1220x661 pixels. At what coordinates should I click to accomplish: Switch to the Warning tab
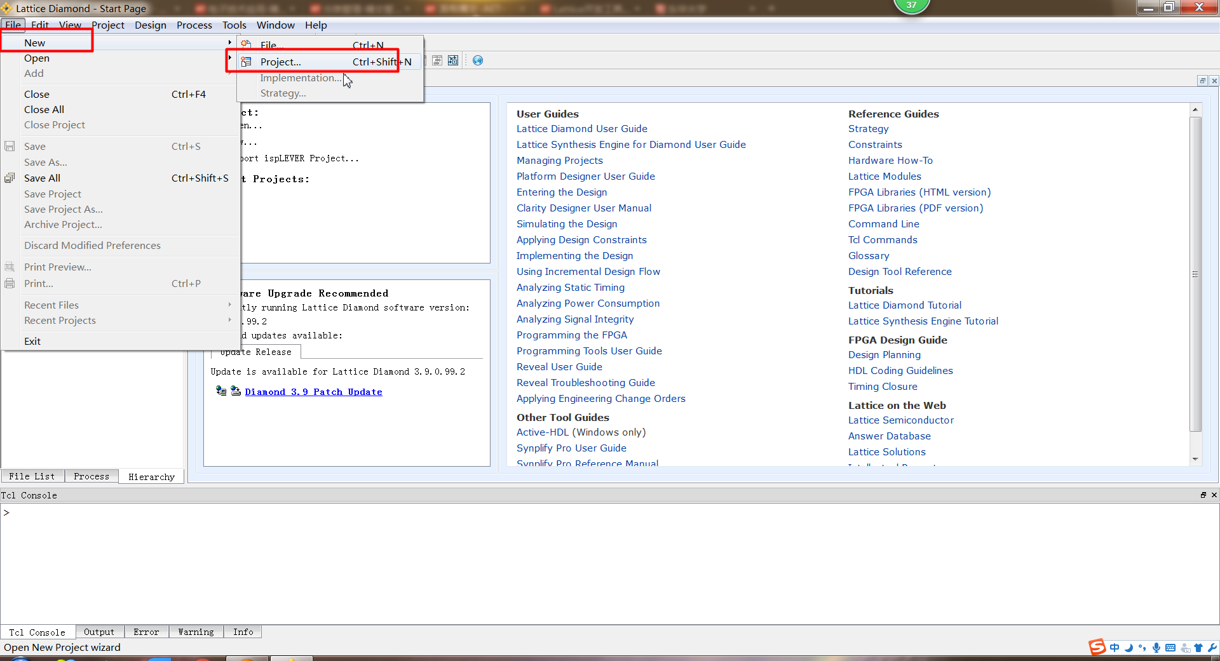(x=196, y=632)
